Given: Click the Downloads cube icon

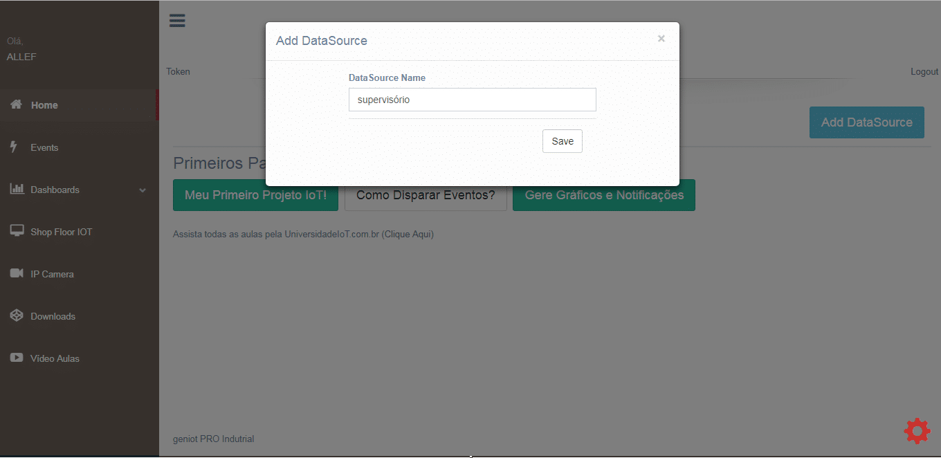Looking at the screenshot, I should click(17, 315).
